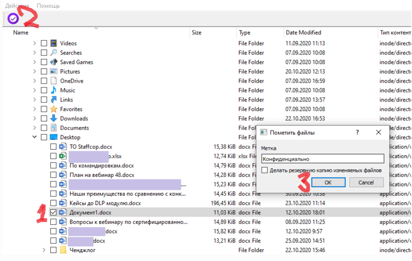Click the help question mark in Пометить файлы dialog
Screen dimensions: 412x261
[x=357, y=132]
